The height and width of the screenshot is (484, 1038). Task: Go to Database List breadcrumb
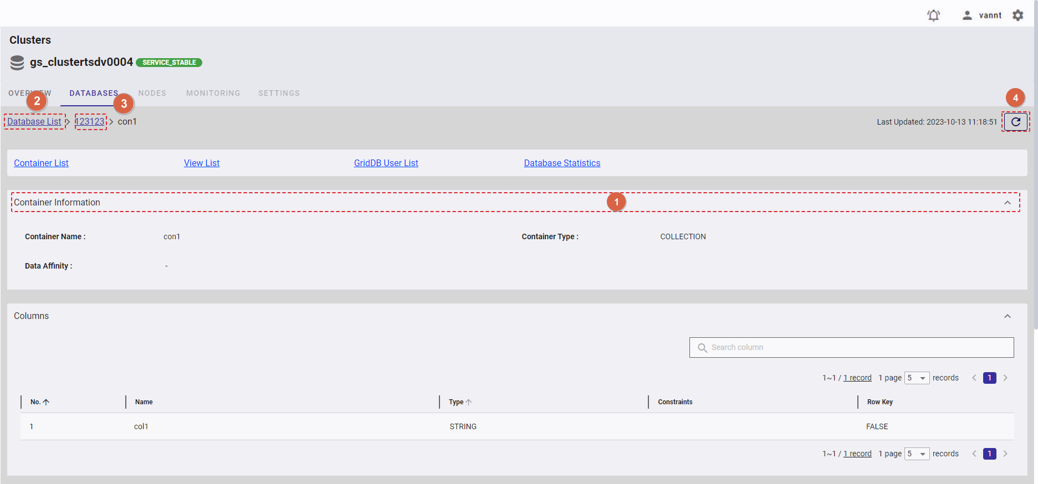tap(34, 122)
